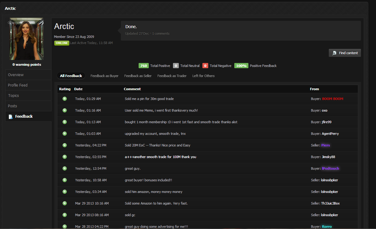Click the Date column header
Viewport: 376px width, 229px height.
tap(78, 89)
